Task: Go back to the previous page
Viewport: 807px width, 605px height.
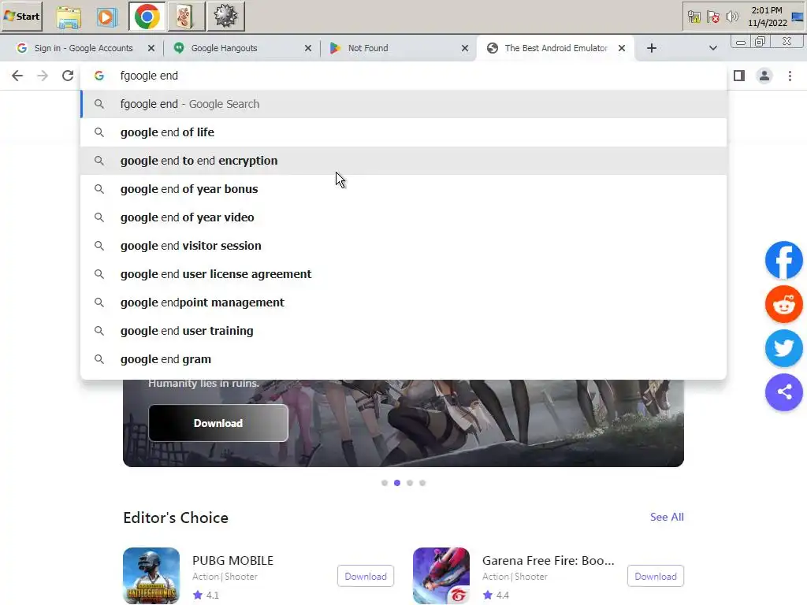Action: (x=17, y=76)
